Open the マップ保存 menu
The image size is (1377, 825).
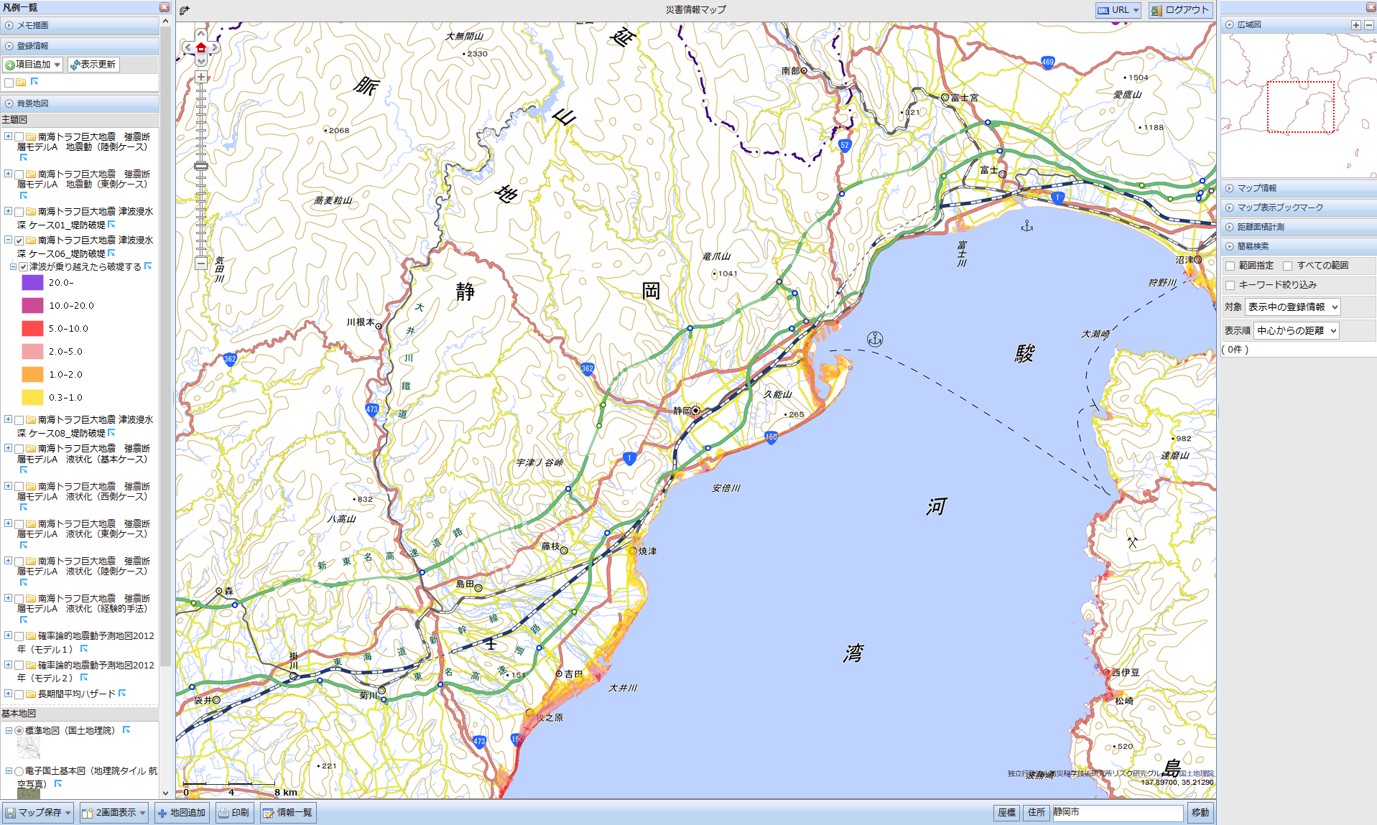(x=39, y=813)
